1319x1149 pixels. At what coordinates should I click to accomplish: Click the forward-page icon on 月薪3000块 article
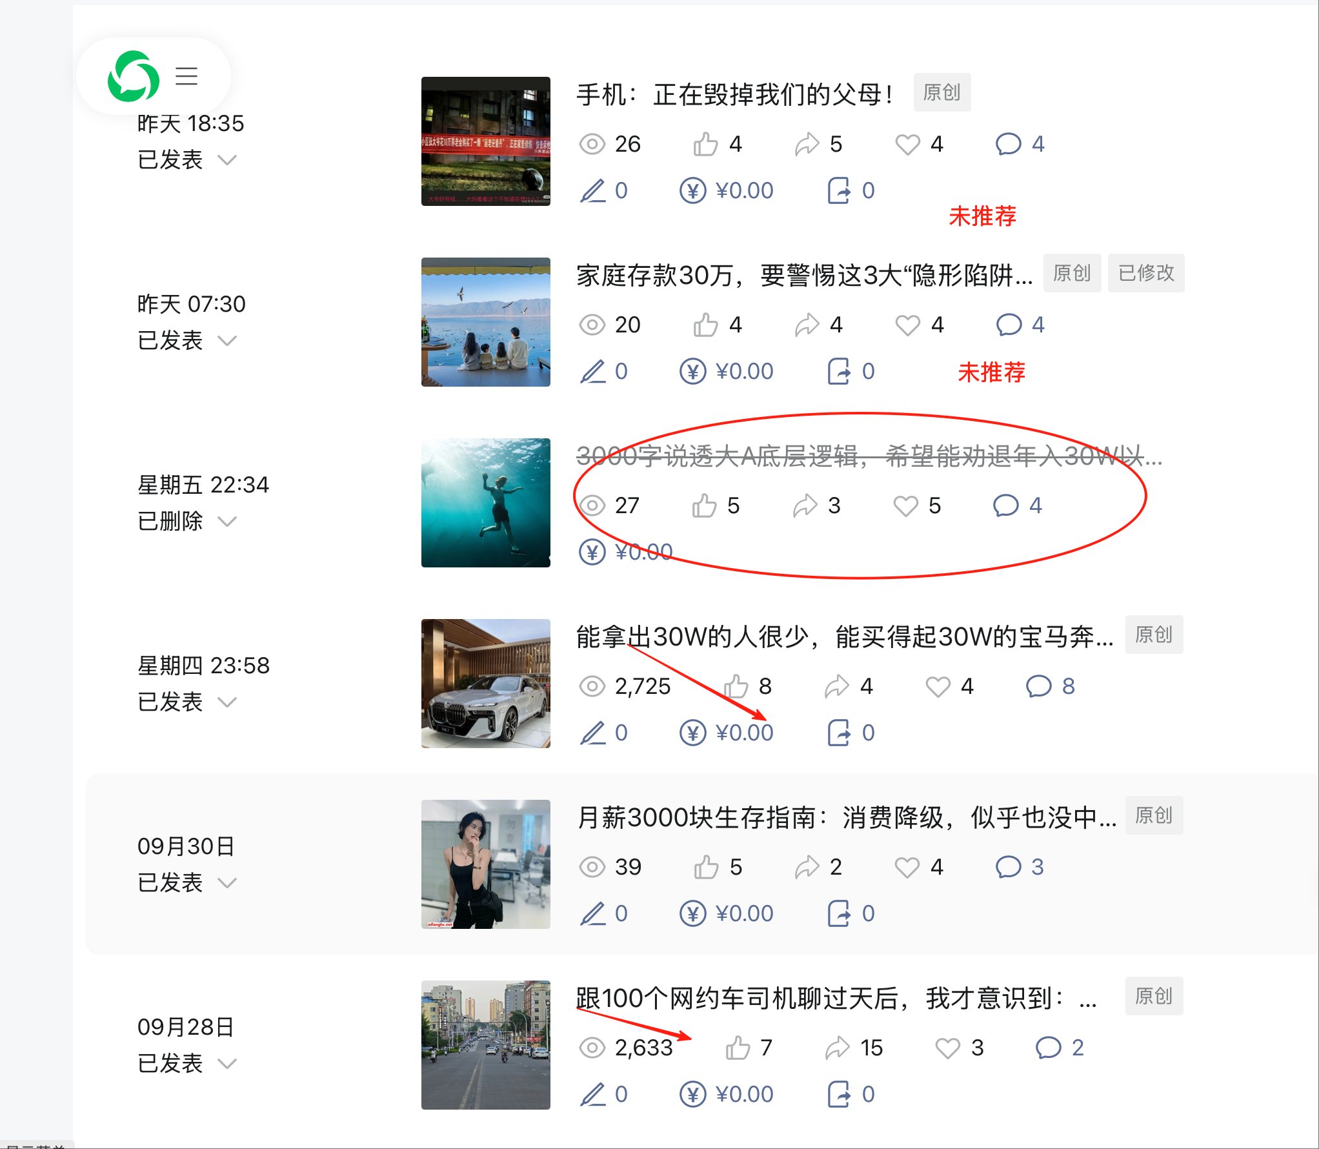click(839, 913)
